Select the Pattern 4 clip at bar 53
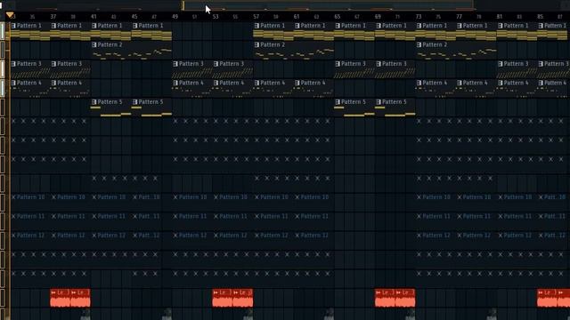Viewport: 570px width, 320px height. (233, 88)
